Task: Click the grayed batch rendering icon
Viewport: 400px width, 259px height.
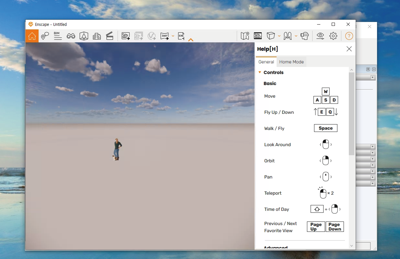Action: (139, 36)
